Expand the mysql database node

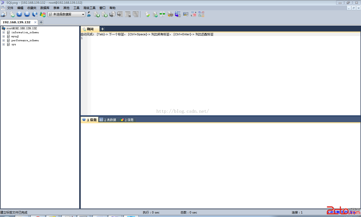tap(4, 36)
